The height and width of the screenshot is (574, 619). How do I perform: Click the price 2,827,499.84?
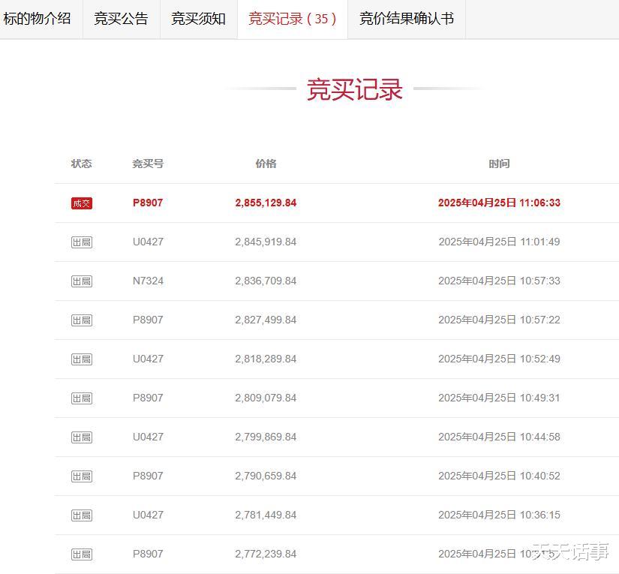(266, 320)
